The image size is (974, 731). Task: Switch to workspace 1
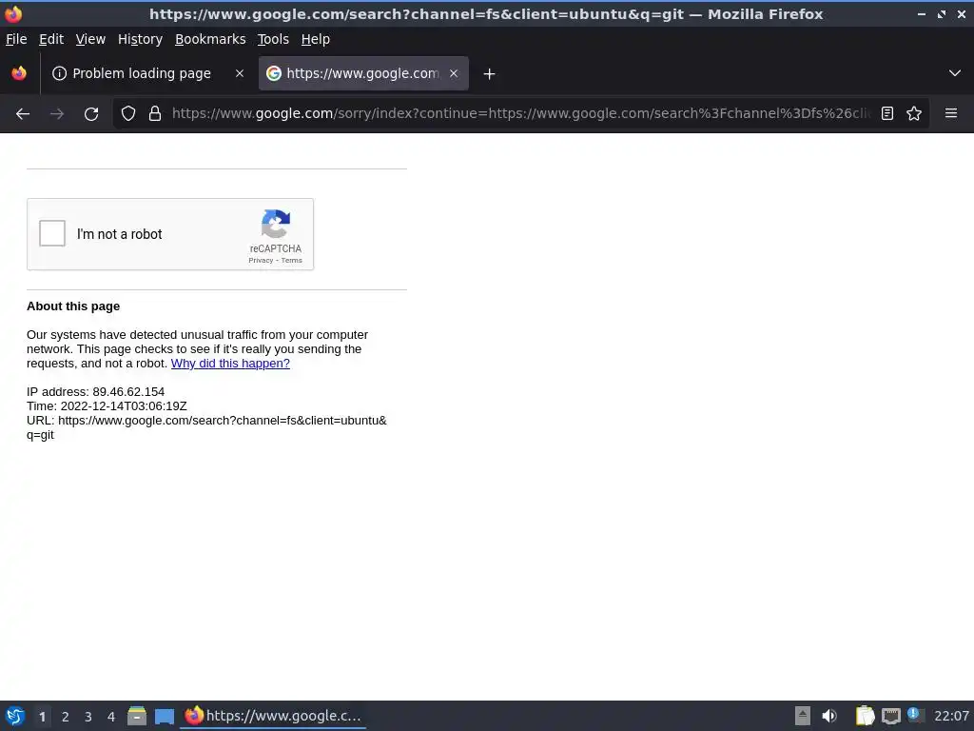[x=42, y=717]
